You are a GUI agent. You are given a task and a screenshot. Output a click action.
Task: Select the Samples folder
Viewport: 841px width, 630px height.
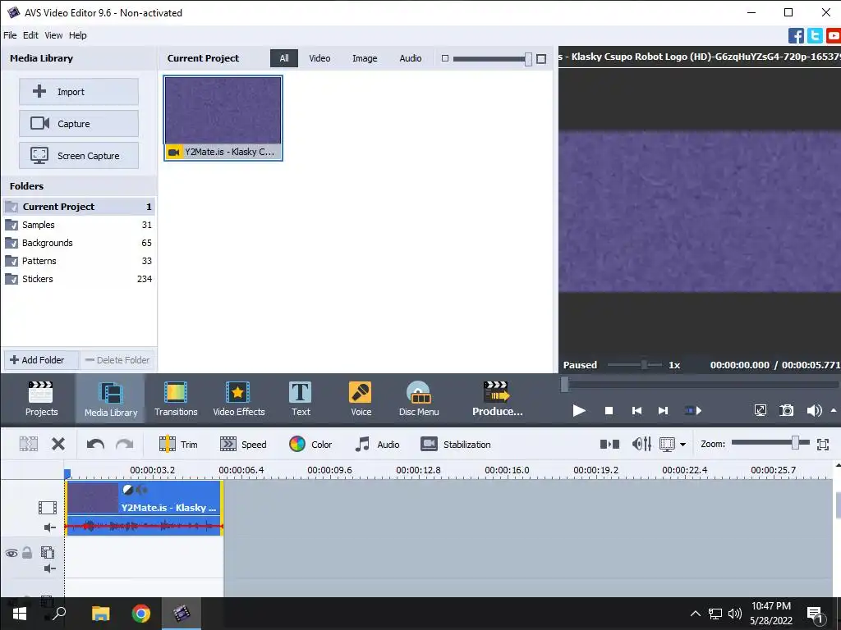[x=78, y=225]
